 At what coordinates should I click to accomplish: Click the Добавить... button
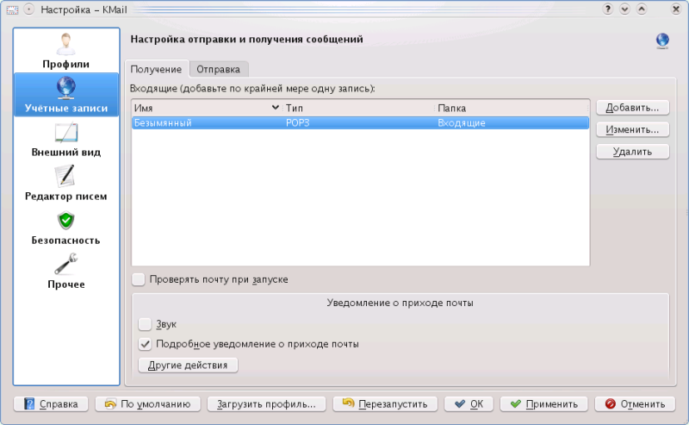(632, 108)
